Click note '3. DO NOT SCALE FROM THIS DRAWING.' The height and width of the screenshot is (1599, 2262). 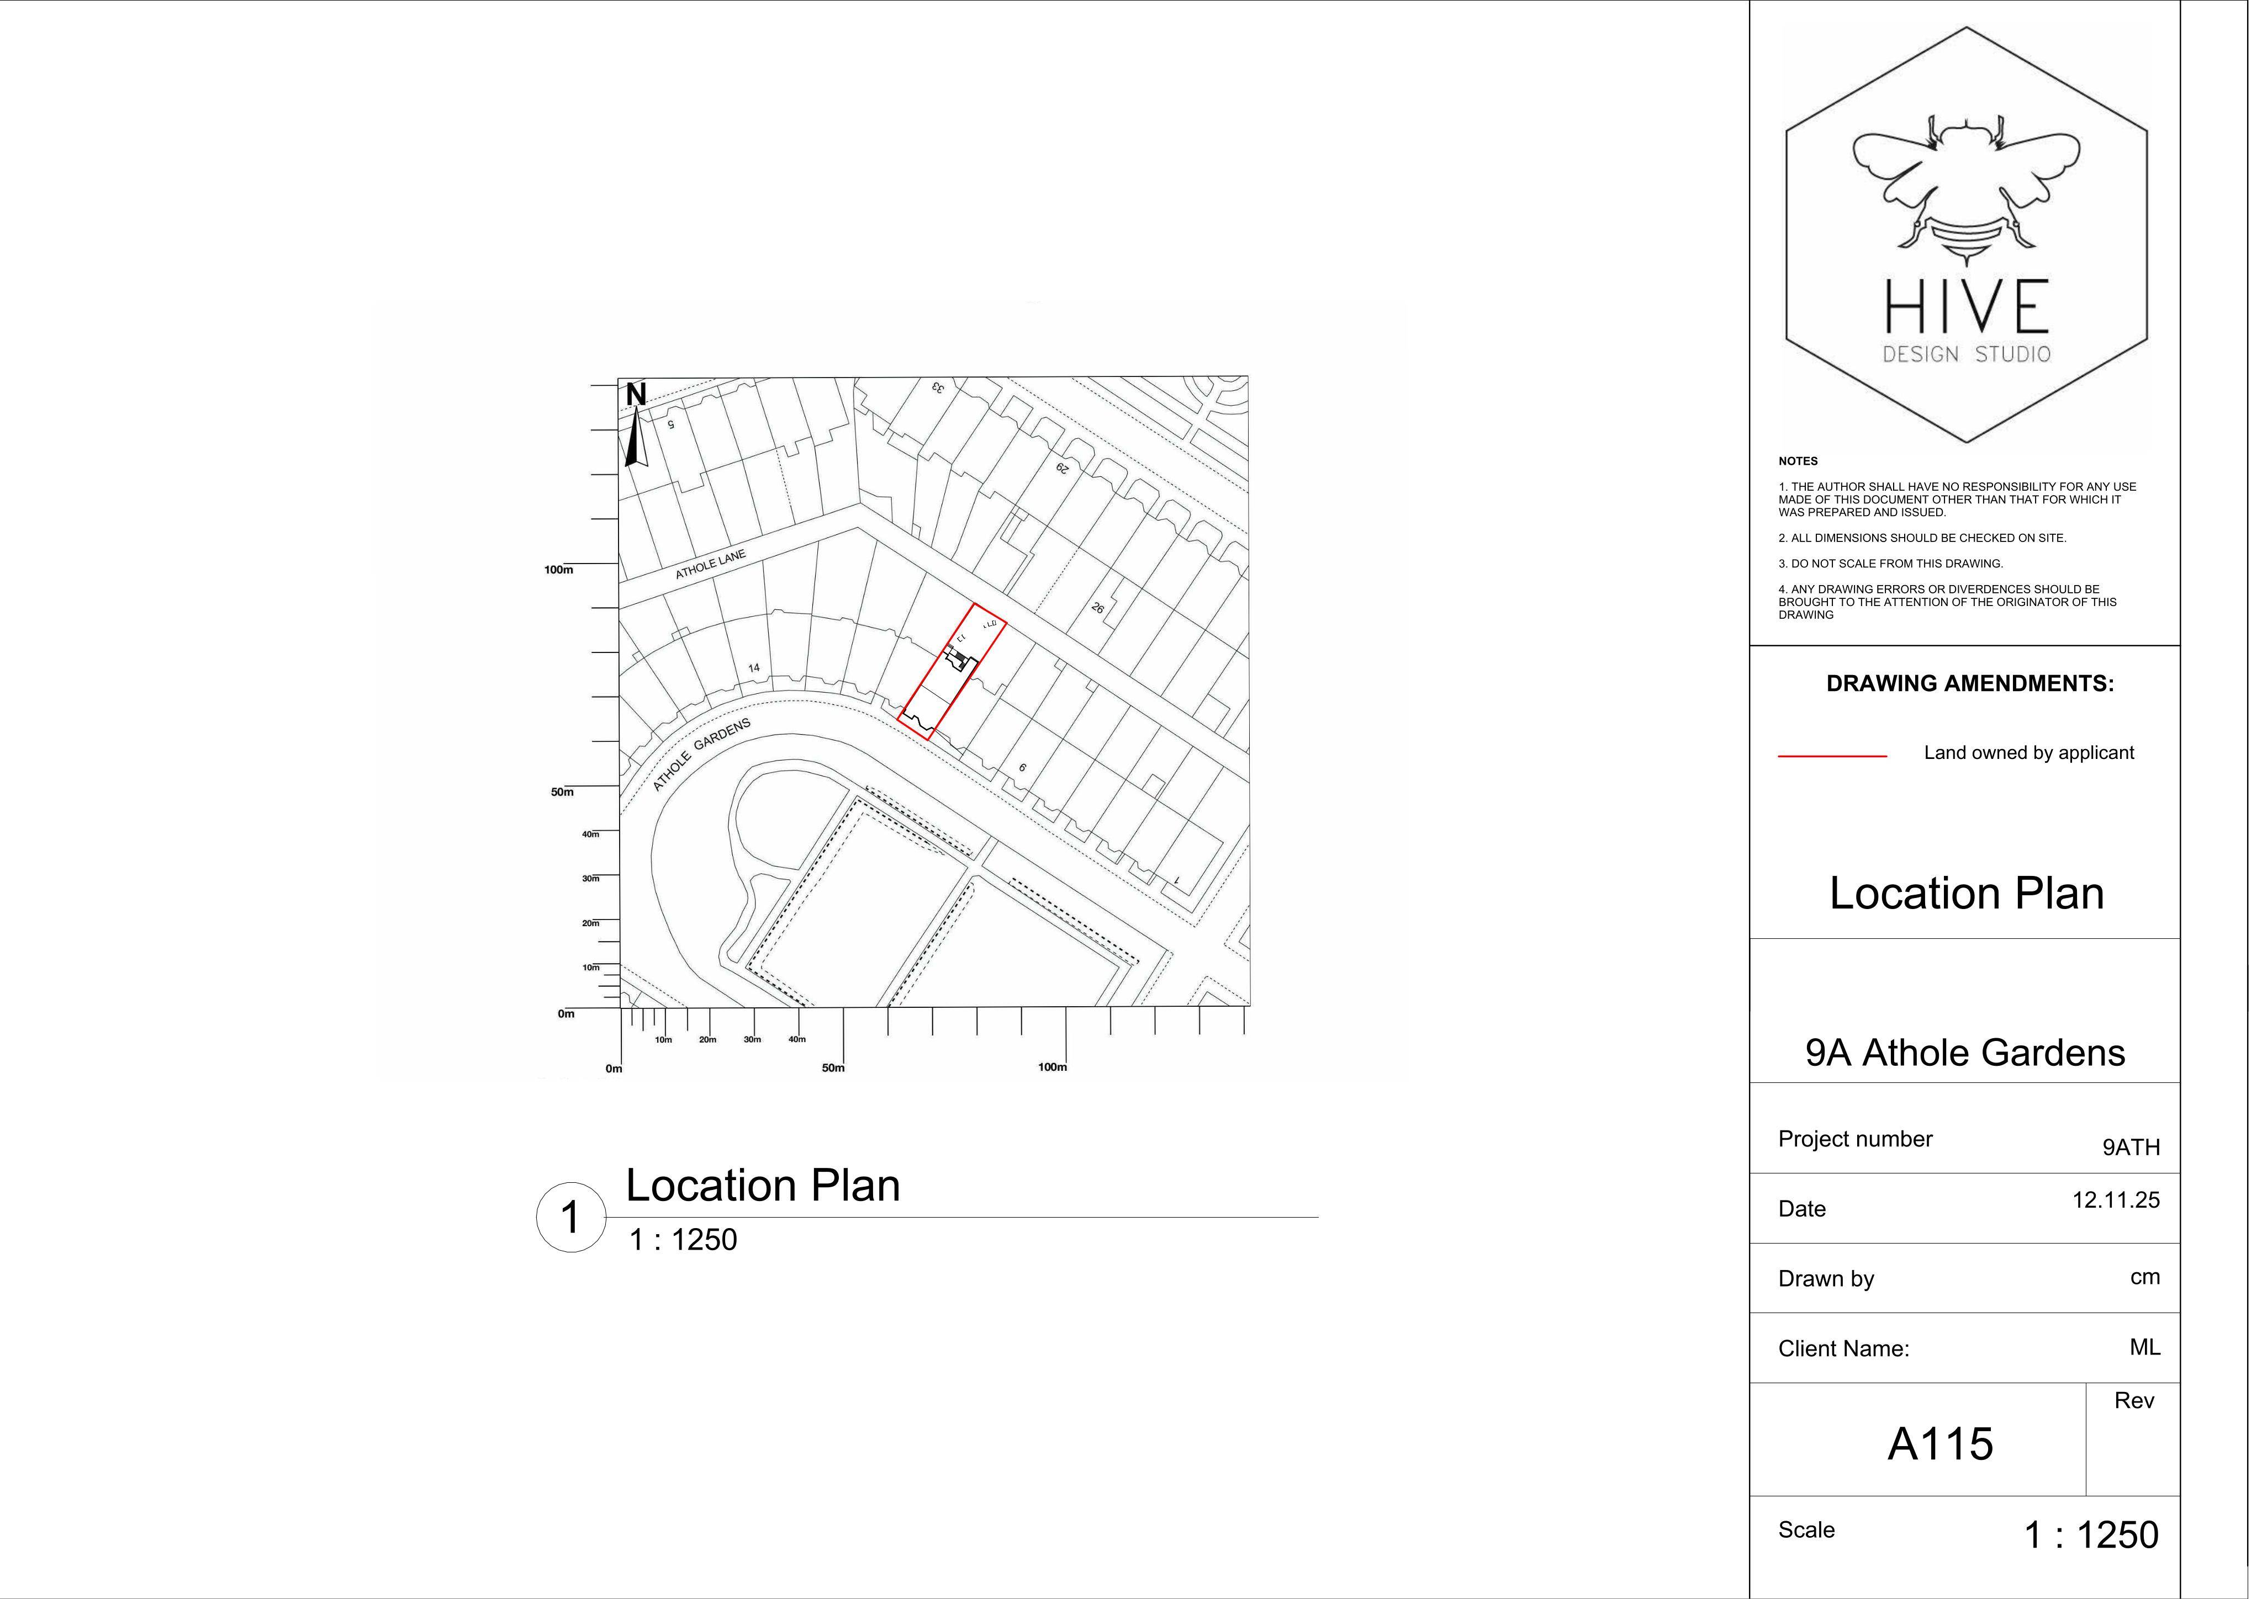(1890, 564)
